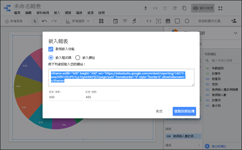
Task: Click the 新增頁面 button
Action: 14,21
